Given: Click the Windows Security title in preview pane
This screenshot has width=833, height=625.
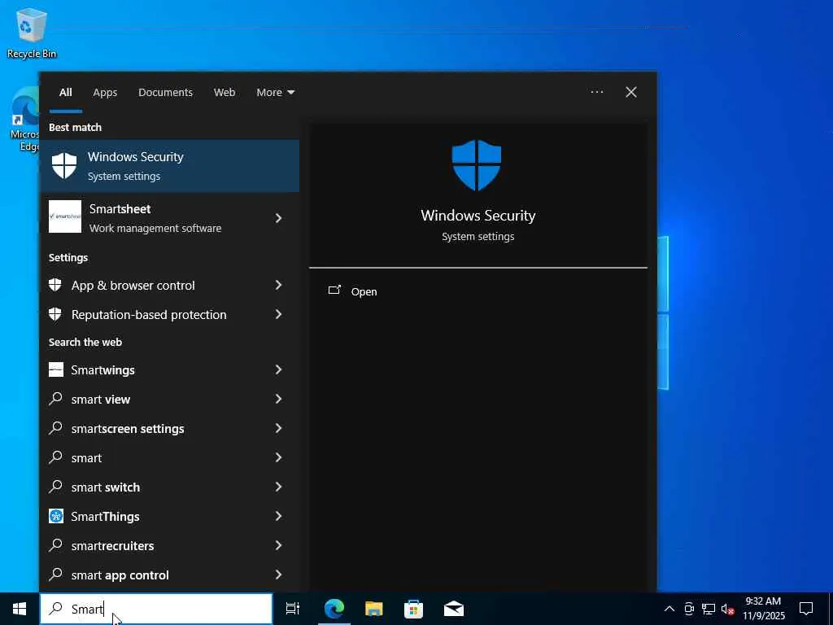Looking at the screenshot, I should point(478,215).
